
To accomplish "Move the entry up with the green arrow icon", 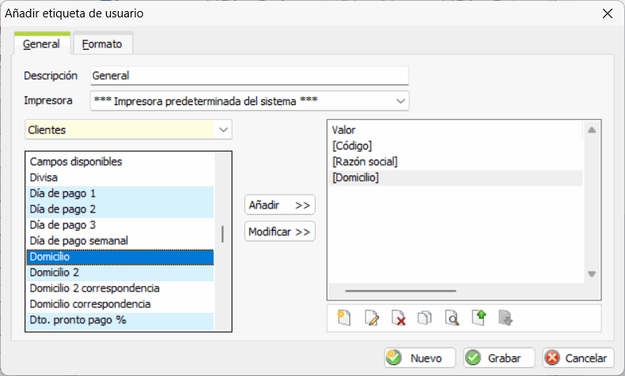I will tap(479, 318).
